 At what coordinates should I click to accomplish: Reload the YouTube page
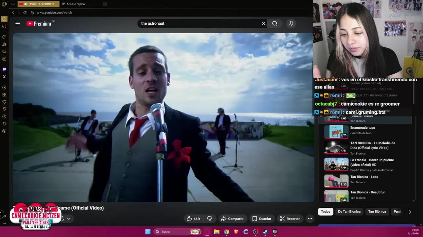tap(25, 13)
